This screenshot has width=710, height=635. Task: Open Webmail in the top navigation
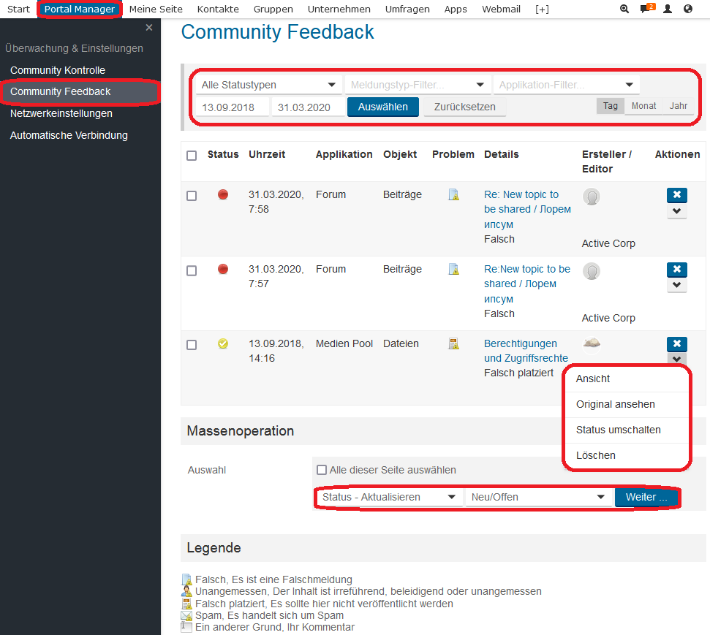[501, 9]
